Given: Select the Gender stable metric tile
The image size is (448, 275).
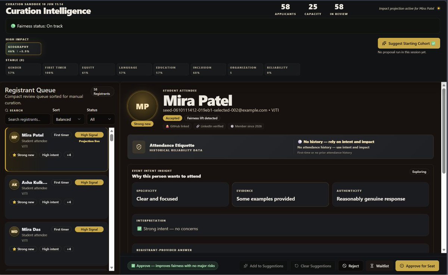Looking at the screenshot, I should pyautogui.click(x=24, y=70).
